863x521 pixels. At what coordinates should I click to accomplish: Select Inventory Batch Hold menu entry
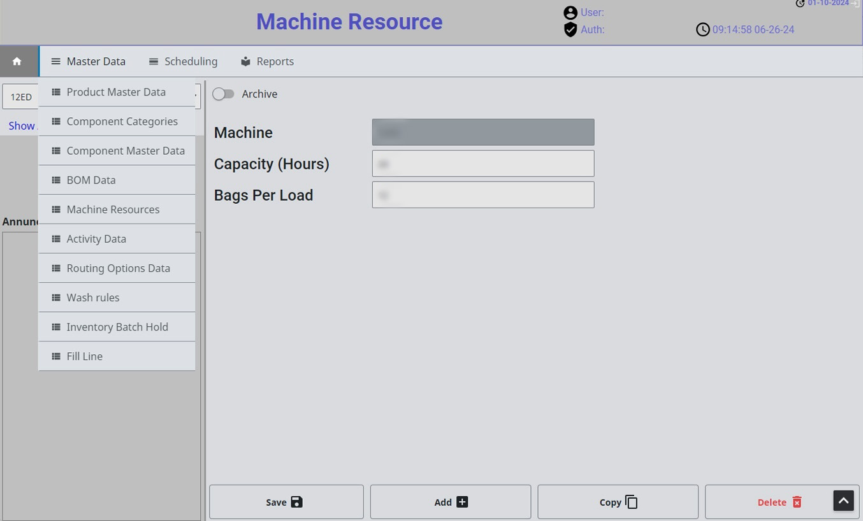[117, 327]
